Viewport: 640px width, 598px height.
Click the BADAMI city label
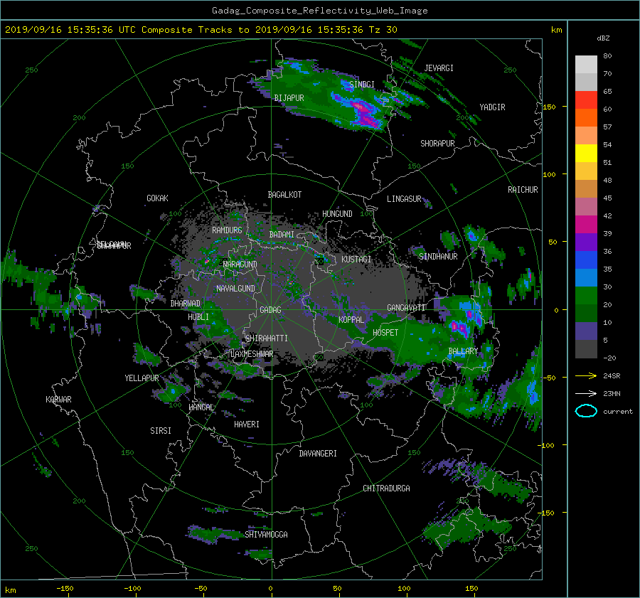pyautogui.click(x=282, y=235)
